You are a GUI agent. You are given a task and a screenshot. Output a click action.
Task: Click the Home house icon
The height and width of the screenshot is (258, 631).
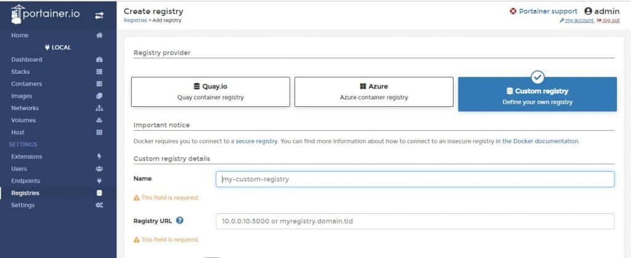coord(99,36)
